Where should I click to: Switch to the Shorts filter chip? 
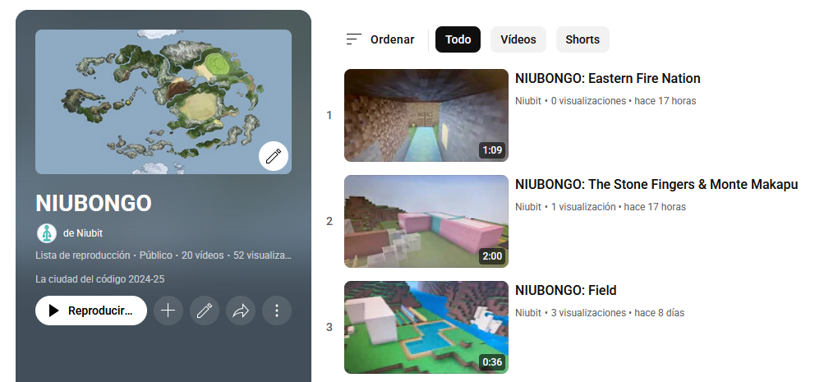pos(582,39)
